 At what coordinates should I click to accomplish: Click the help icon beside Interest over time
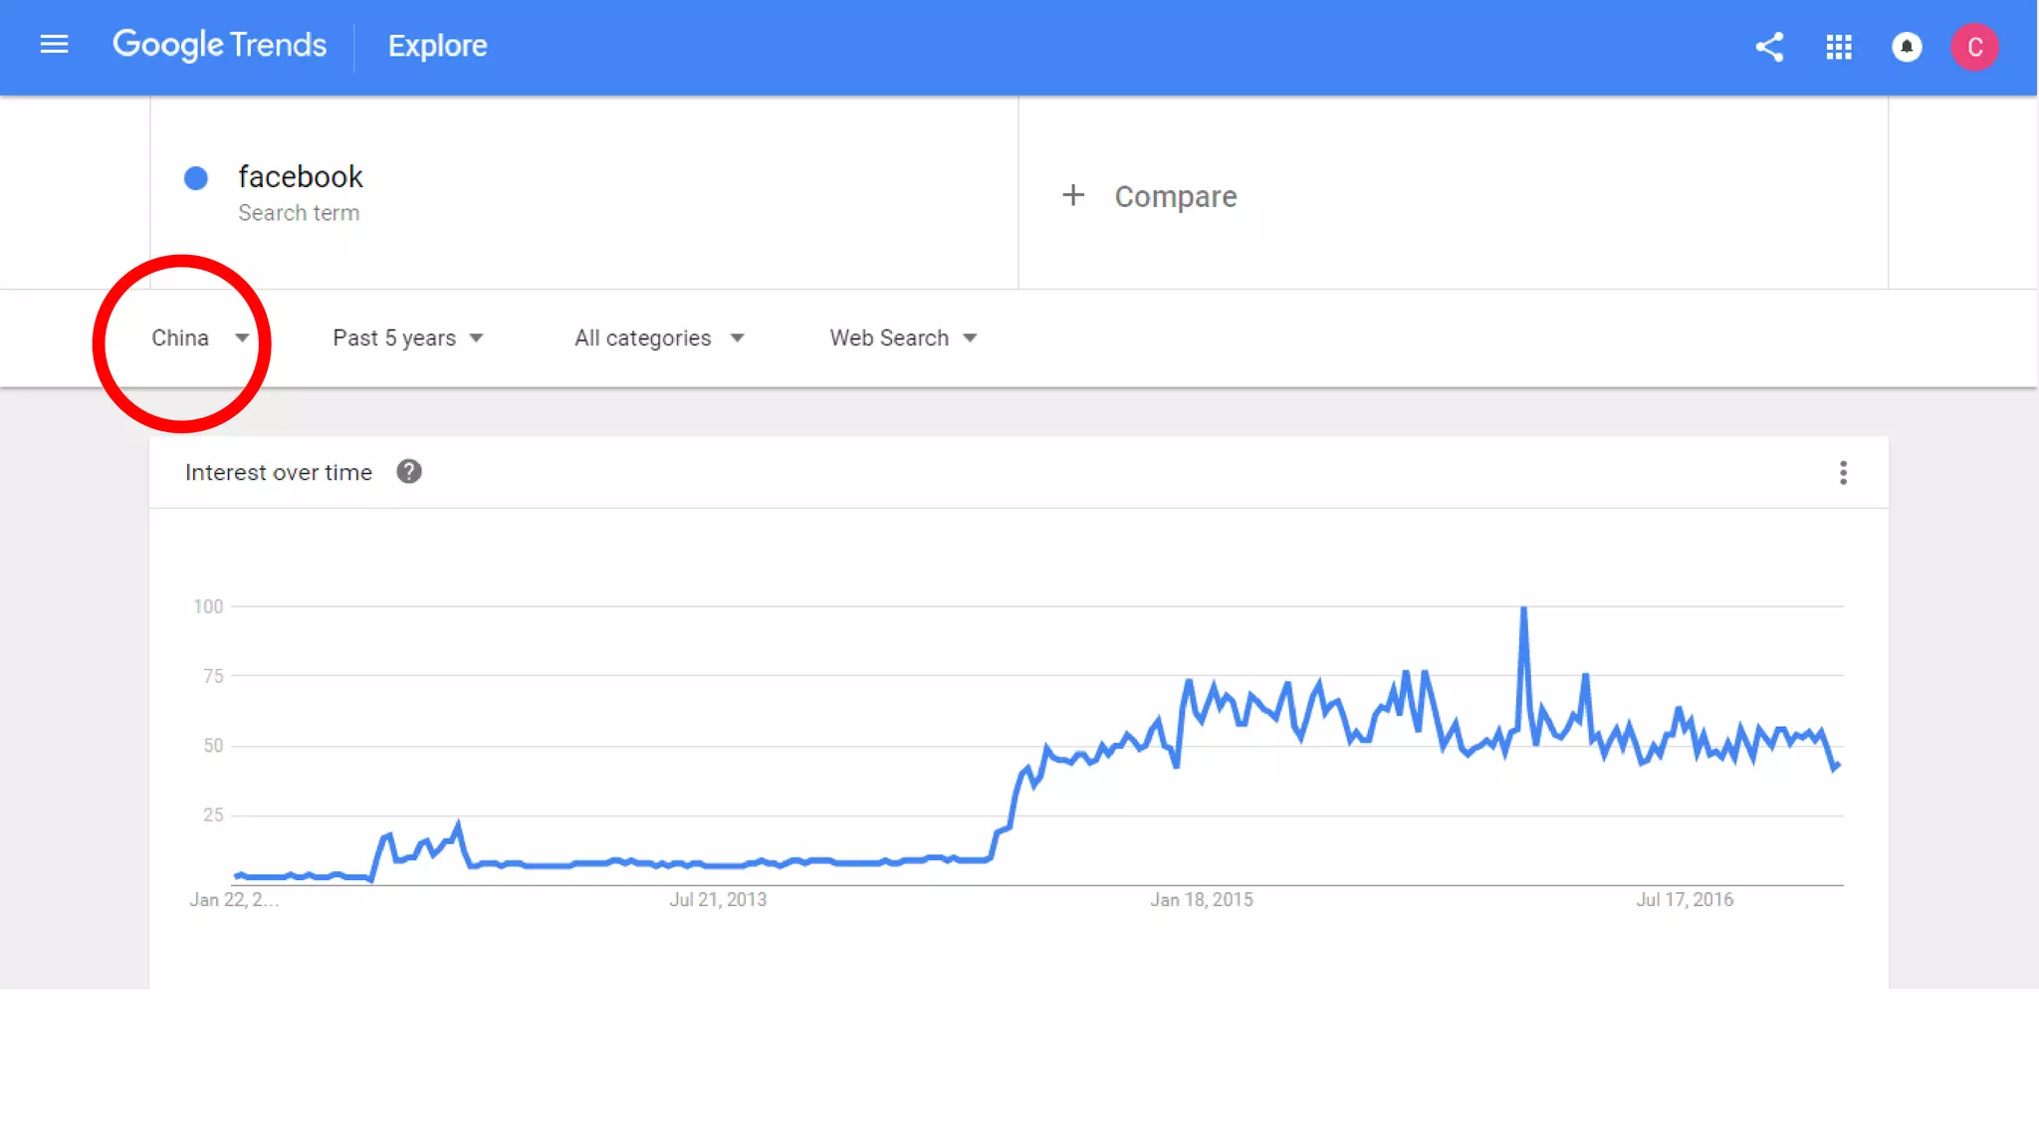click(408, 472)
